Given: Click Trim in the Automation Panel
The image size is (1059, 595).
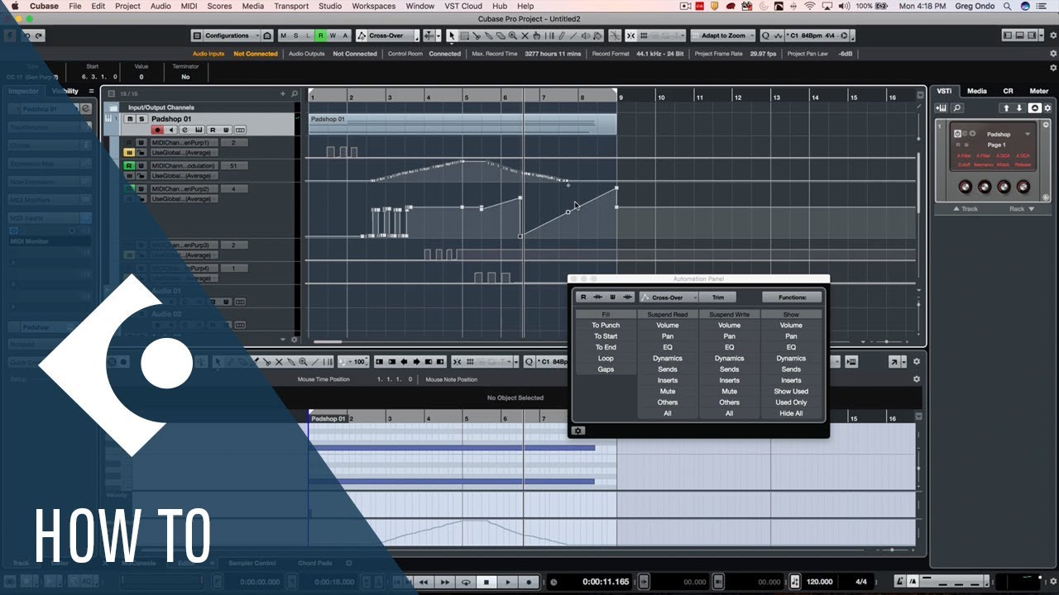Looking at the screenshot, I should 718,297.
